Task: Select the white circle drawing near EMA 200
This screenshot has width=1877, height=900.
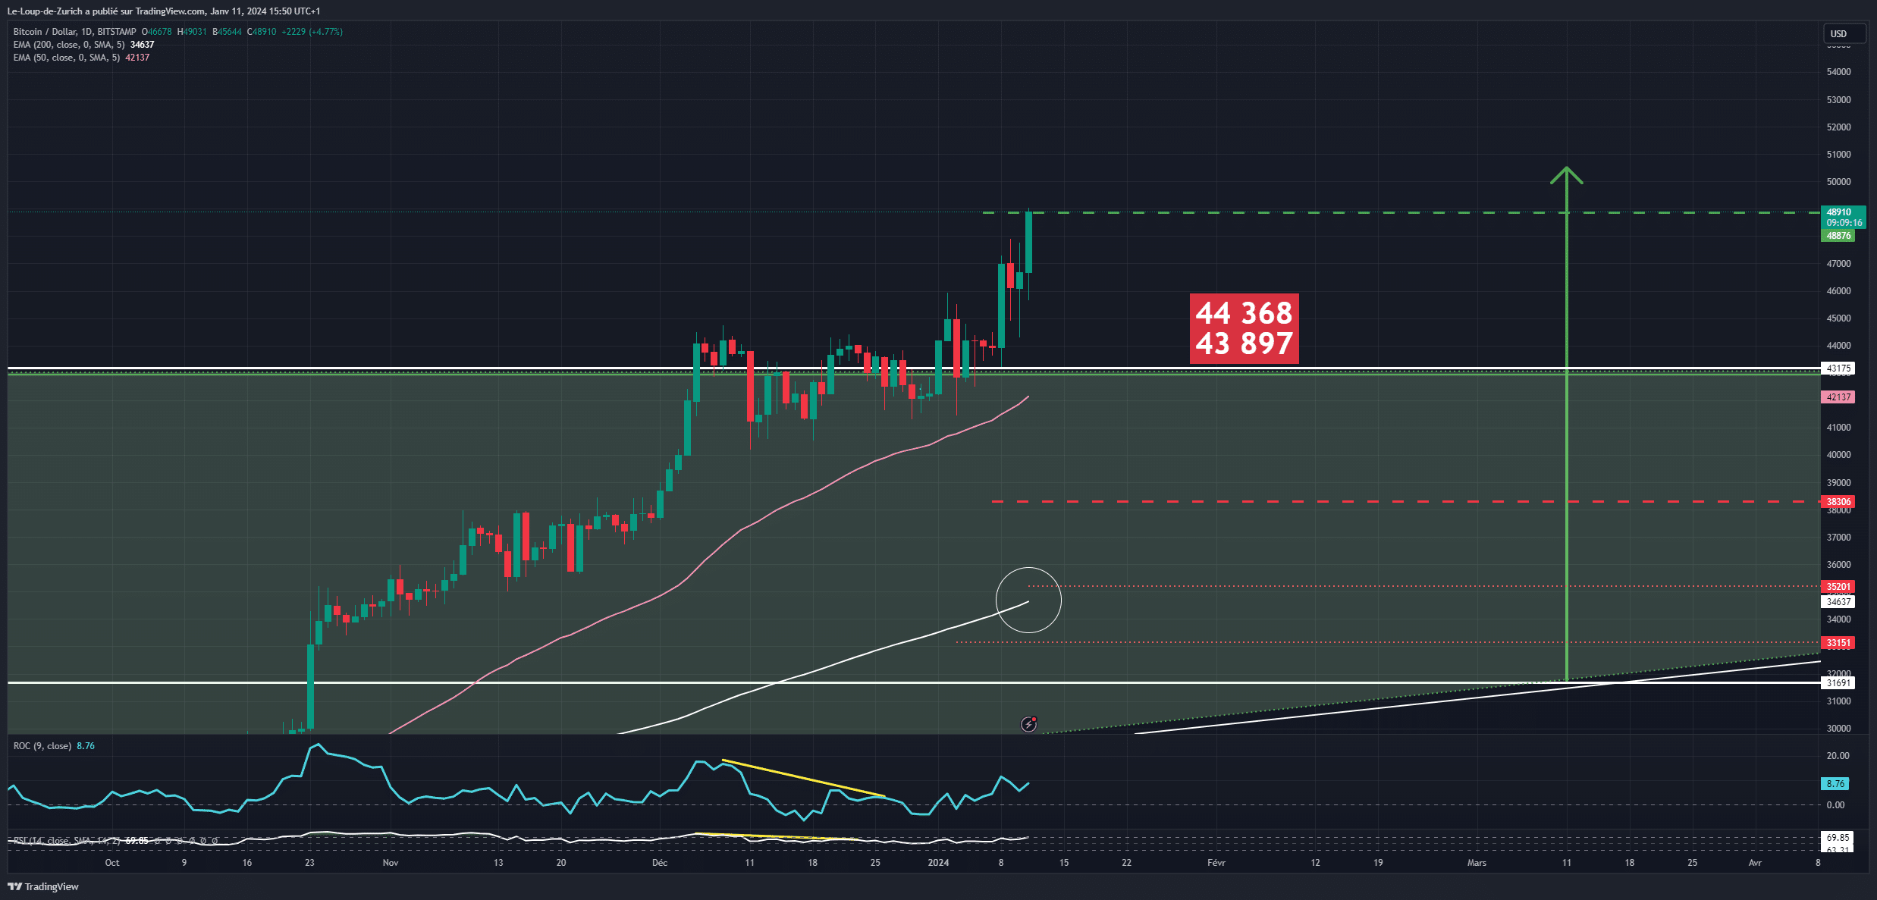Action: click(1028, 600)
